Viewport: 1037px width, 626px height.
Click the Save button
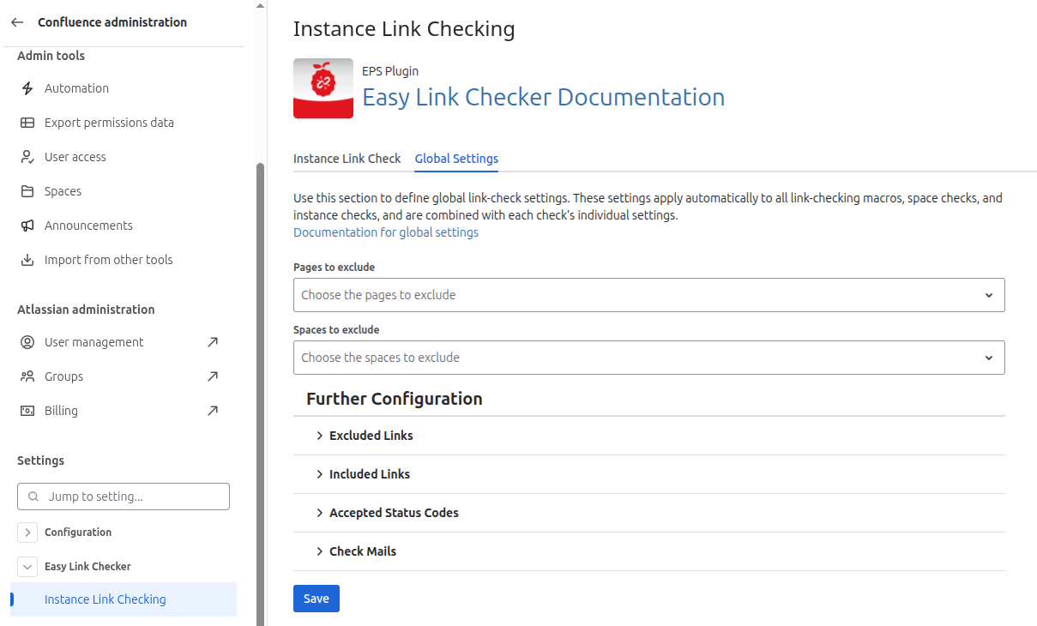click(317, 599)
